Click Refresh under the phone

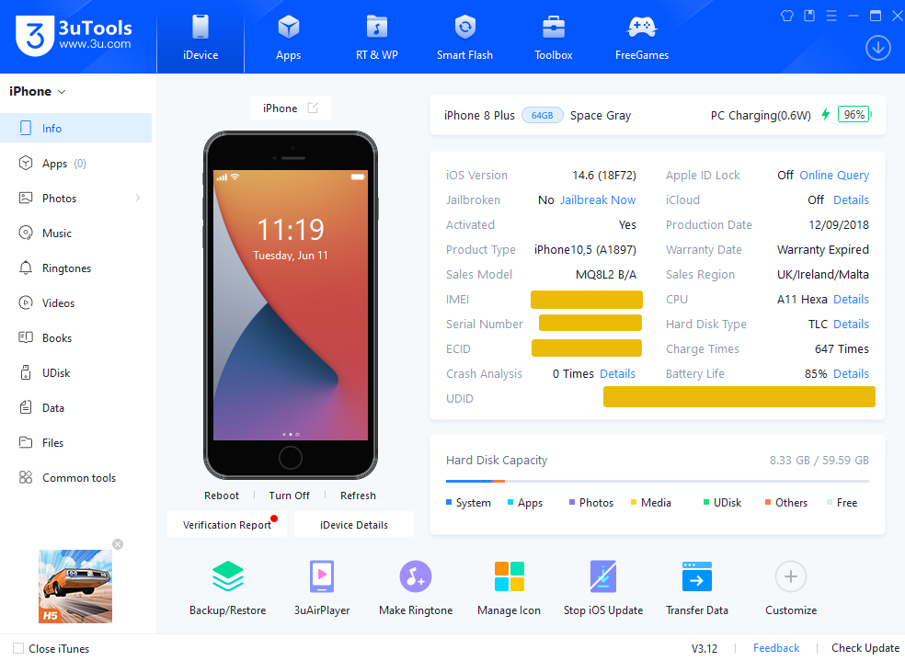358,496
